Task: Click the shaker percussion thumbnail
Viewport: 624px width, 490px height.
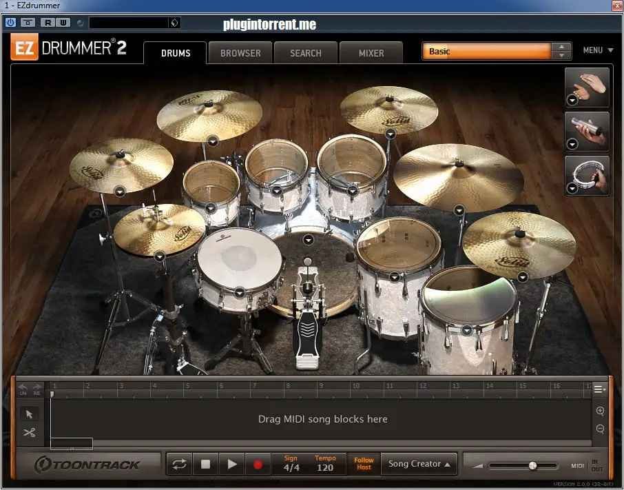Action: pyautogui.click(x=587, y=130)
